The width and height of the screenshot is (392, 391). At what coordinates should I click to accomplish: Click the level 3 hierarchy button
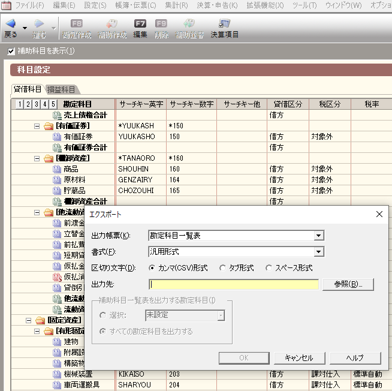(x=37, y=104)
